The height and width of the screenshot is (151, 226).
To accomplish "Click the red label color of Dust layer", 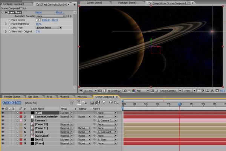I will click(21, 139).
